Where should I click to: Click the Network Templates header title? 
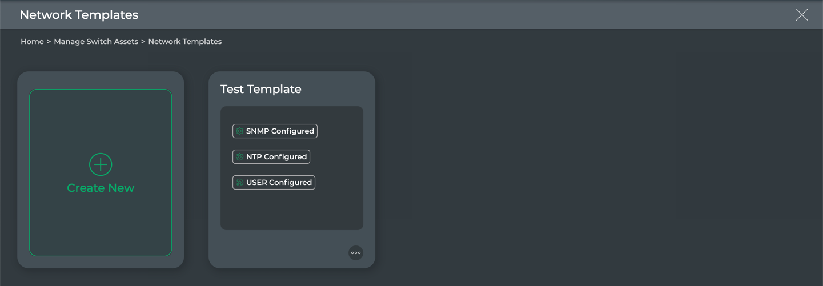coord(79,15)
